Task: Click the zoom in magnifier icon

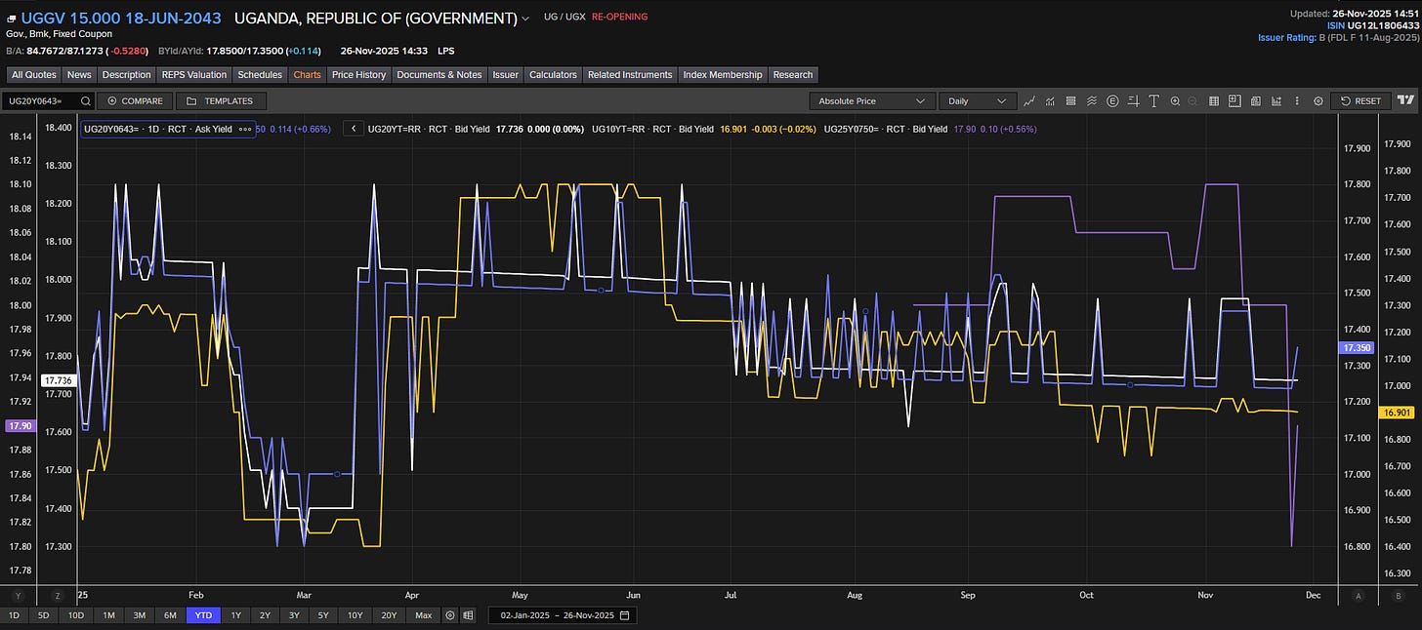Action: click(1174, 100)
